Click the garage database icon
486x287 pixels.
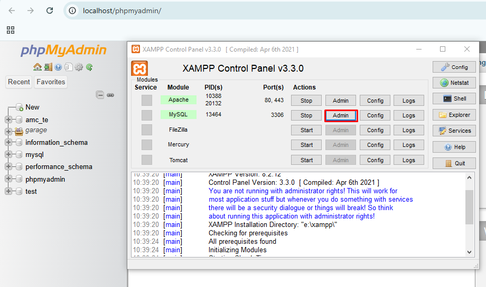[x=19, y=132]
